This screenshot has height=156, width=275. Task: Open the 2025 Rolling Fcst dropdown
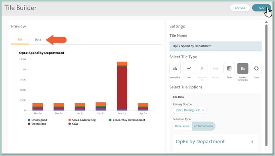point(189,110)
